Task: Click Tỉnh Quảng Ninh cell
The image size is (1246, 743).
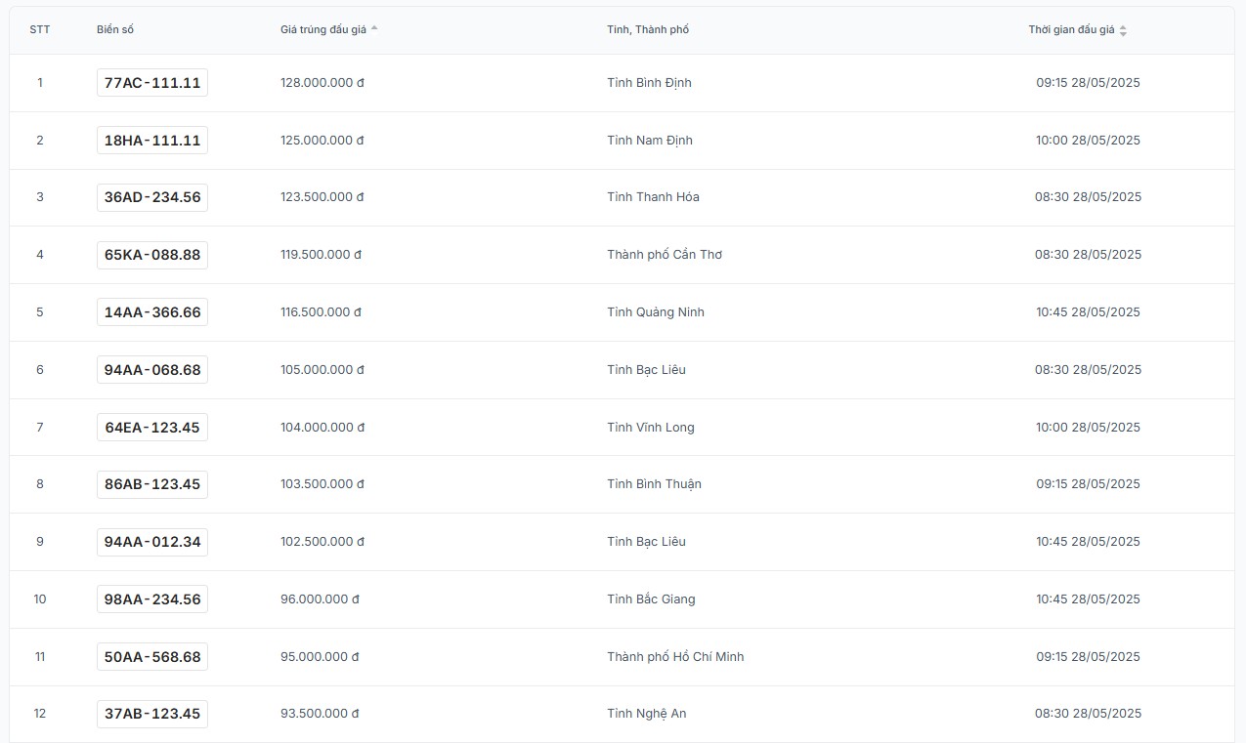Action: point(656,312)
